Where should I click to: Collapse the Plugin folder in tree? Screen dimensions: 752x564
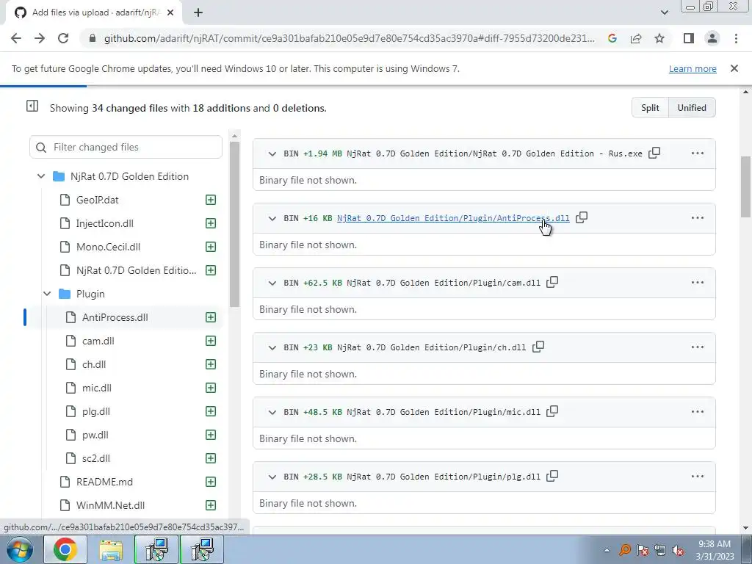(x=47, y=294)
